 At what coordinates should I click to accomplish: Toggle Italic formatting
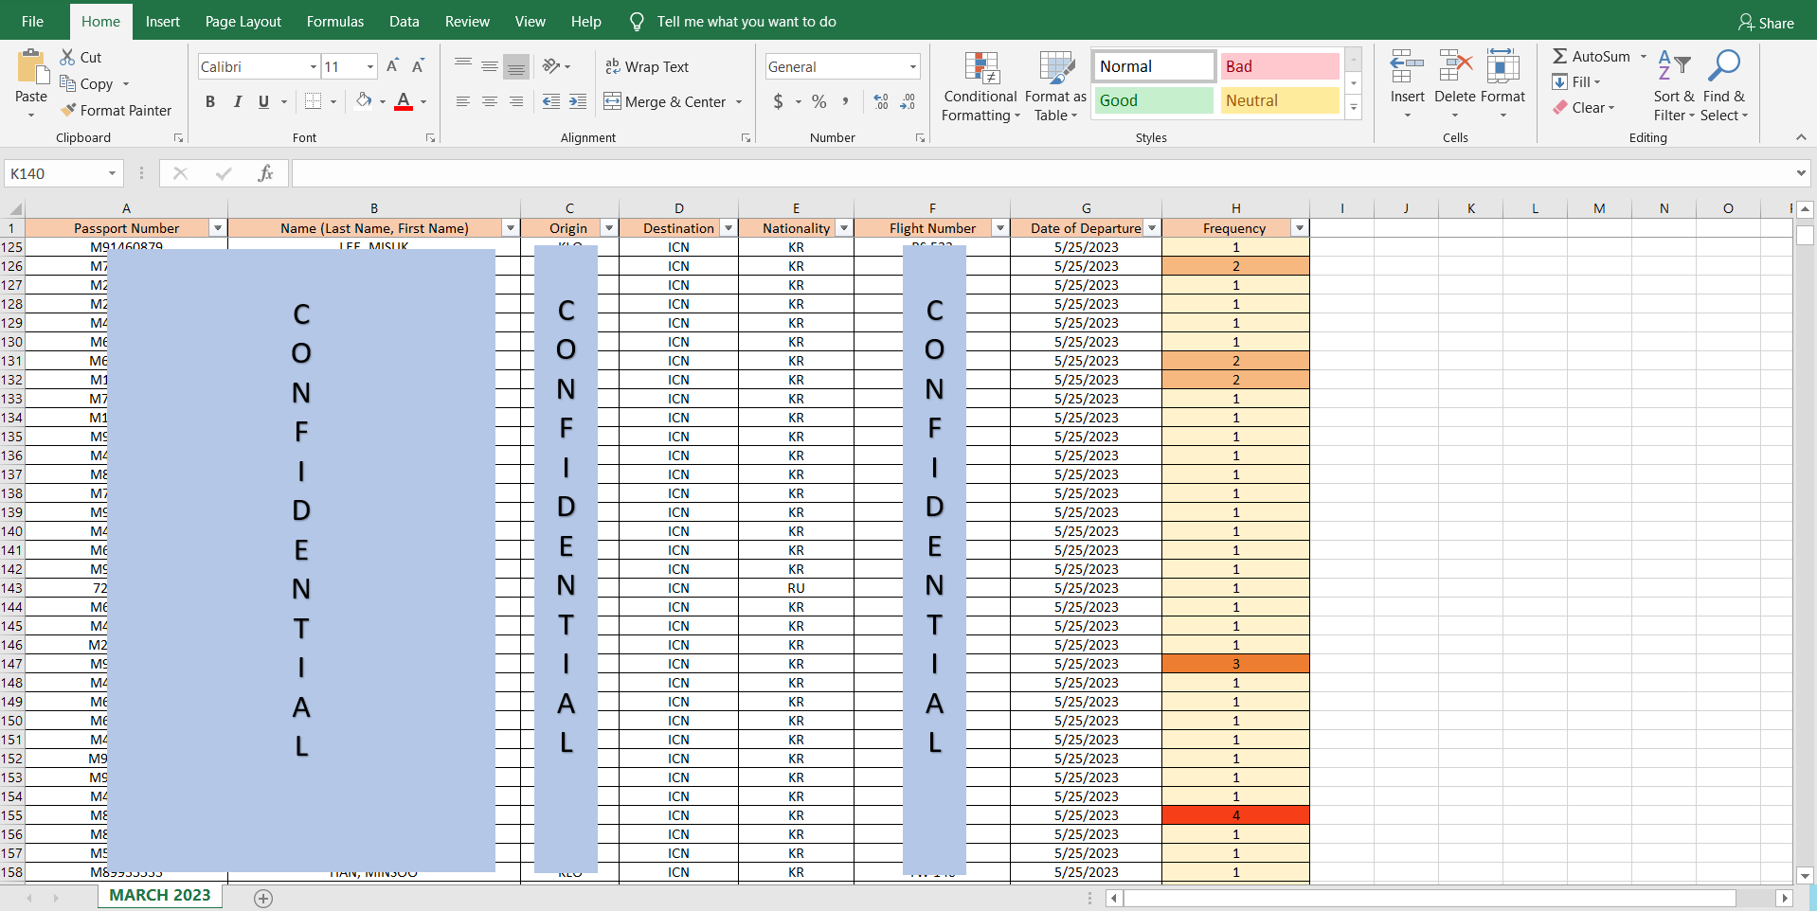point(237,101)
